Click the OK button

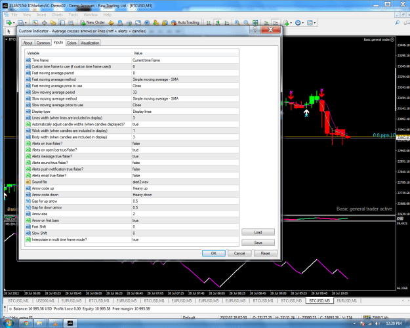click(x=214, y=253)
